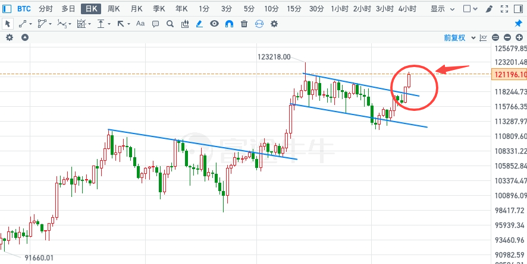527x264 pixels.
Task: Switch to 月K monthly chart
Action: pyautogui.click(x=136, y=9)
